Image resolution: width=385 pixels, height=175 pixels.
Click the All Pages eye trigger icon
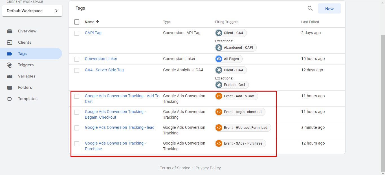(219, 59)
